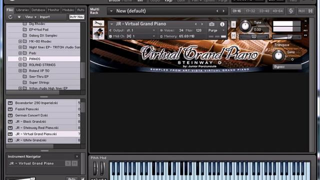
Task: Click the Bosendorfer file's instrument icon
Action: point(10,103)
